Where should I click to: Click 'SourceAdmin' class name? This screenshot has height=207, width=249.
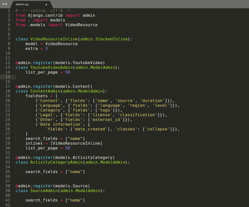coord(44,191)
